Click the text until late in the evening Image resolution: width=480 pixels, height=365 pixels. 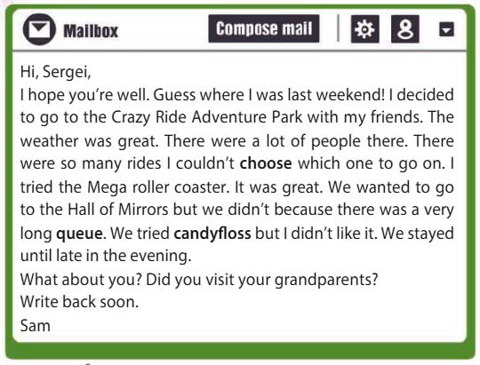[106, 256]
